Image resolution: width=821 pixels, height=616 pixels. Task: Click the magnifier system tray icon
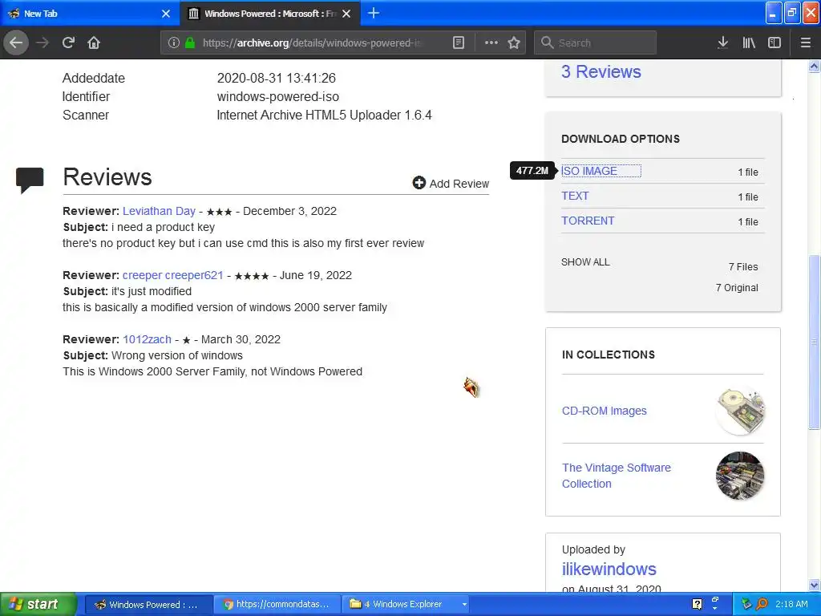tap(762, 604)
